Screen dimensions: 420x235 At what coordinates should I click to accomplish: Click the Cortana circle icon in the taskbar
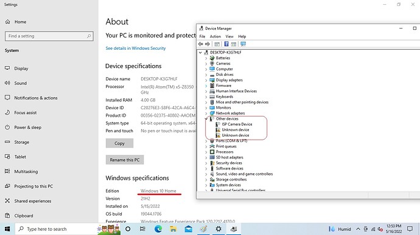pyautogui.click(x=128, y=229)
